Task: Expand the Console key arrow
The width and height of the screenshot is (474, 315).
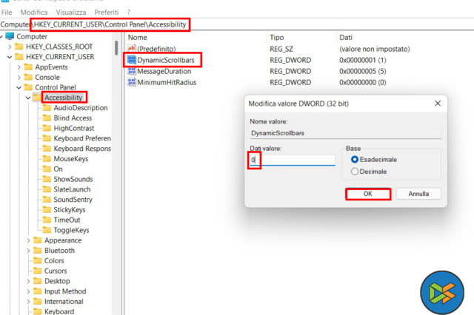Action: [x=19, y=77]
